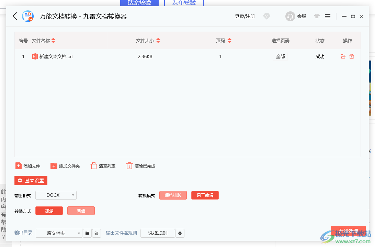Choose 普通 conversion method

(81, 211)
